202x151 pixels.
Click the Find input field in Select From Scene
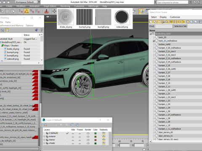point(164,26)
